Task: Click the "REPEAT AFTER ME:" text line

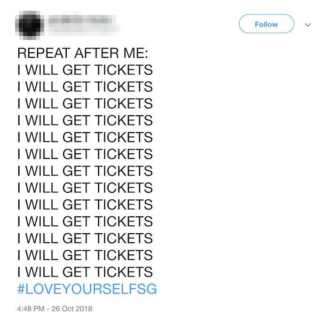Action: [x=82, y=53]
